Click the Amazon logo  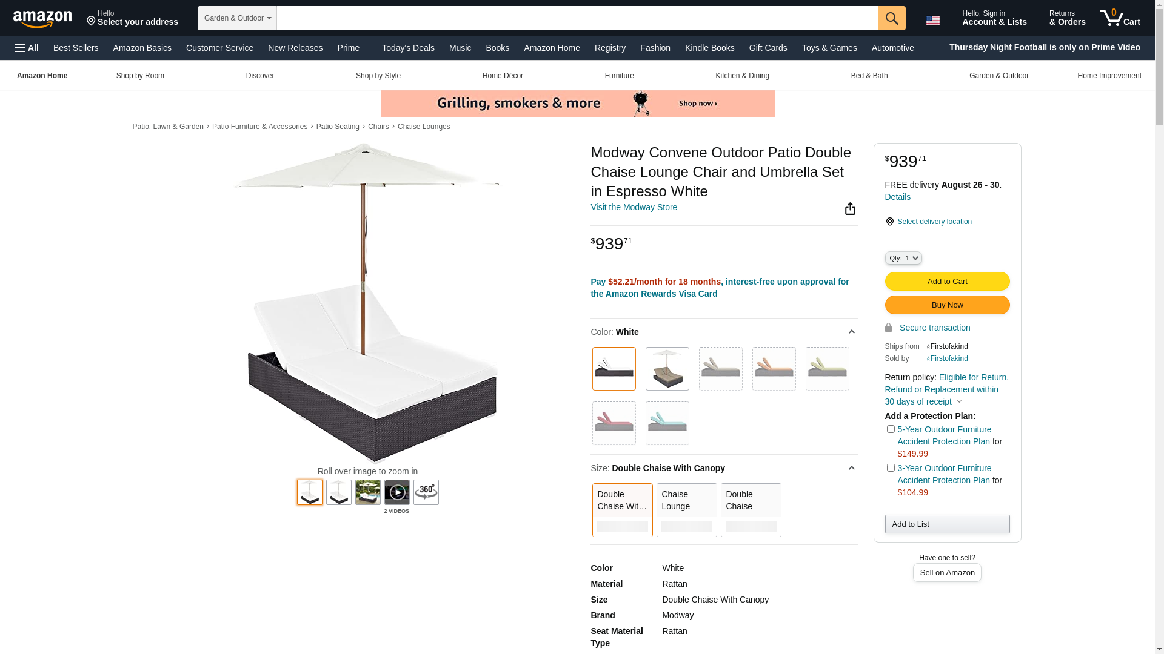point(42,19)
